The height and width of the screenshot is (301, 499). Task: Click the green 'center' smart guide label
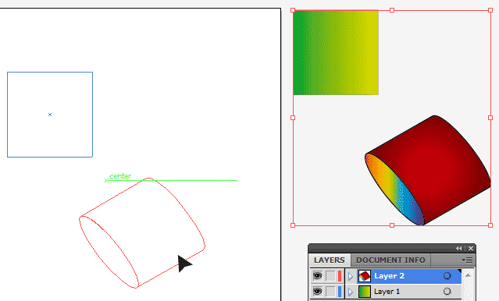coord(120,176)
